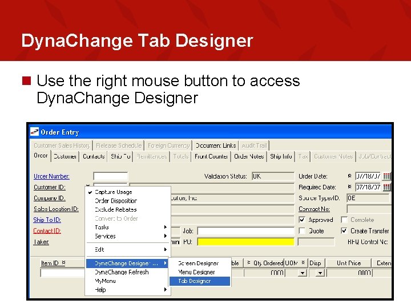Expand the Services submenu

pyautogui.click(x=128, y=236)
